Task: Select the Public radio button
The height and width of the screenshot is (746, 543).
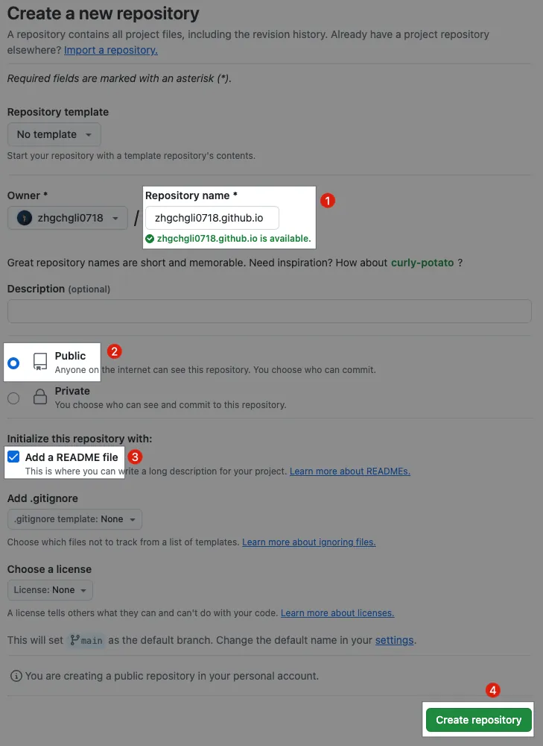Action: pyautogui.click(x=13, y=363)
